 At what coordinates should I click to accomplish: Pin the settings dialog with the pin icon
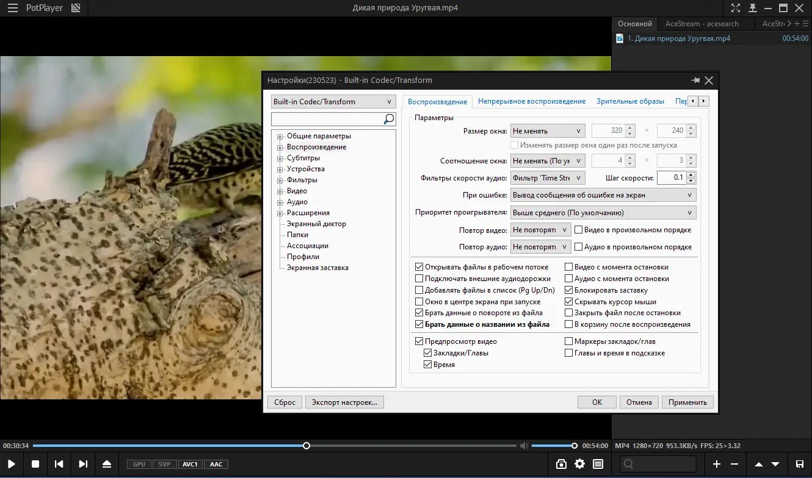coord(695,80)
